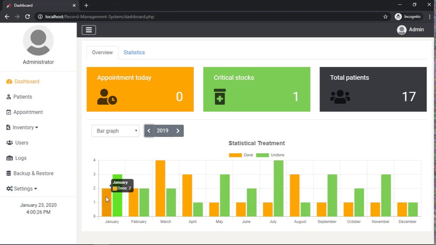Viewport: 436px width, 245px height.
Task: Click the July Undone bar
Action: tap(279, 189)
